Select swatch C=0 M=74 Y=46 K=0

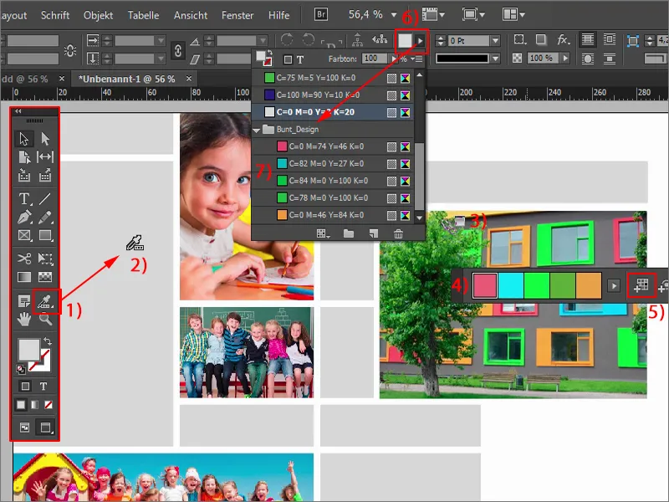(333, 146)
